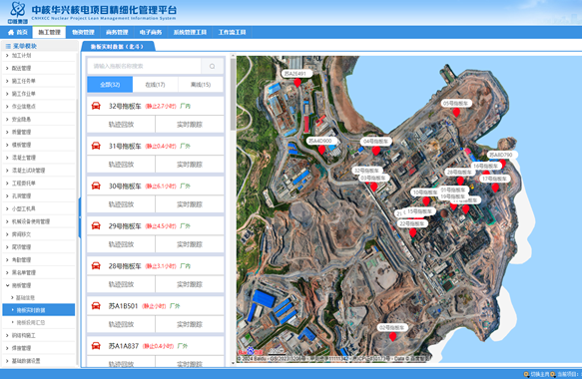The image size is (582, 379).
Task: Click the 首页 home icon
Action: 11,32
